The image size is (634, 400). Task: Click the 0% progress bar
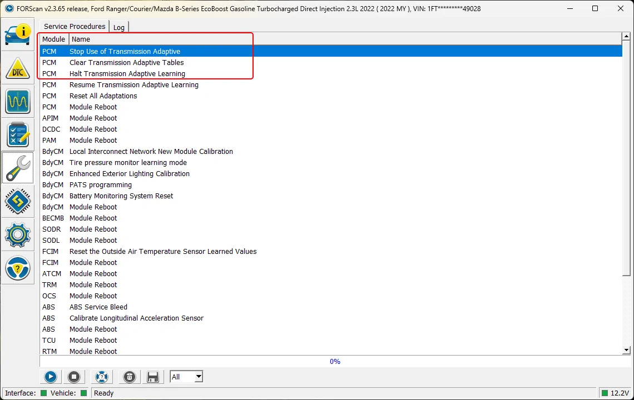(x=335, y=362)
